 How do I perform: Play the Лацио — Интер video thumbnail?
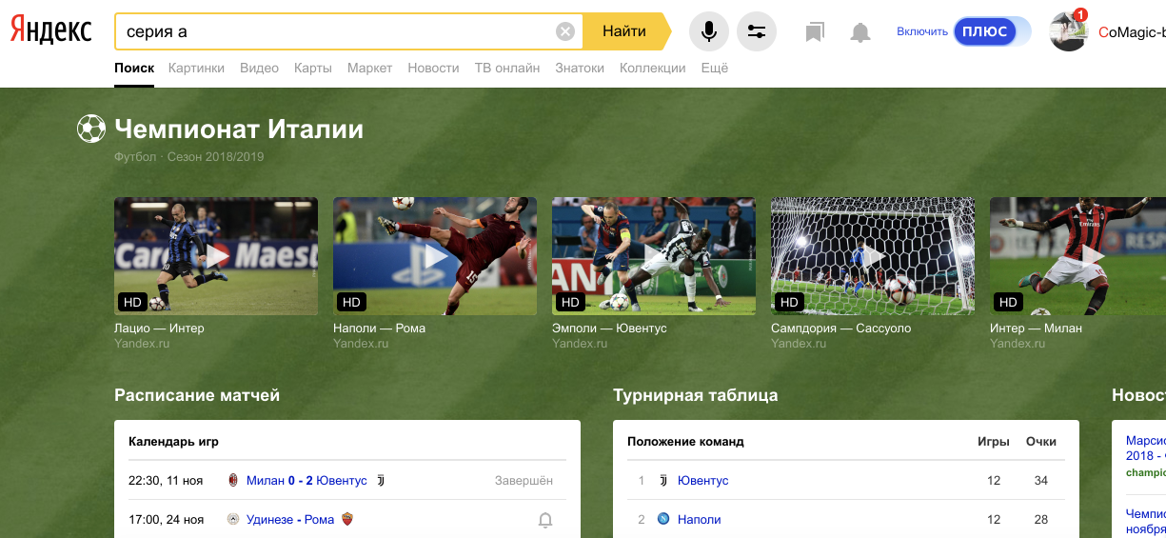pyautogui.click(x=216, y=256)
